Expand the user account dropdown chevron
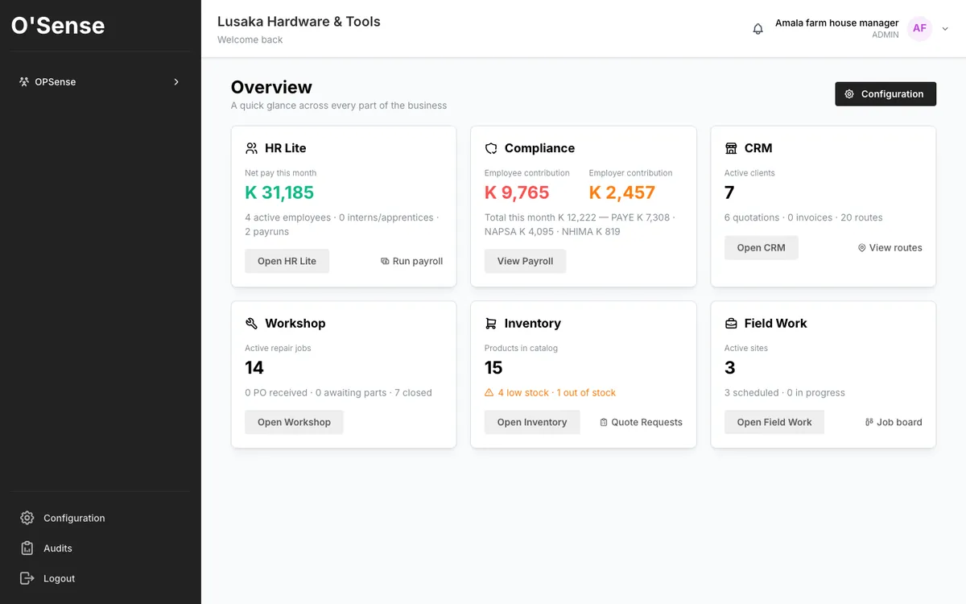 945,29
